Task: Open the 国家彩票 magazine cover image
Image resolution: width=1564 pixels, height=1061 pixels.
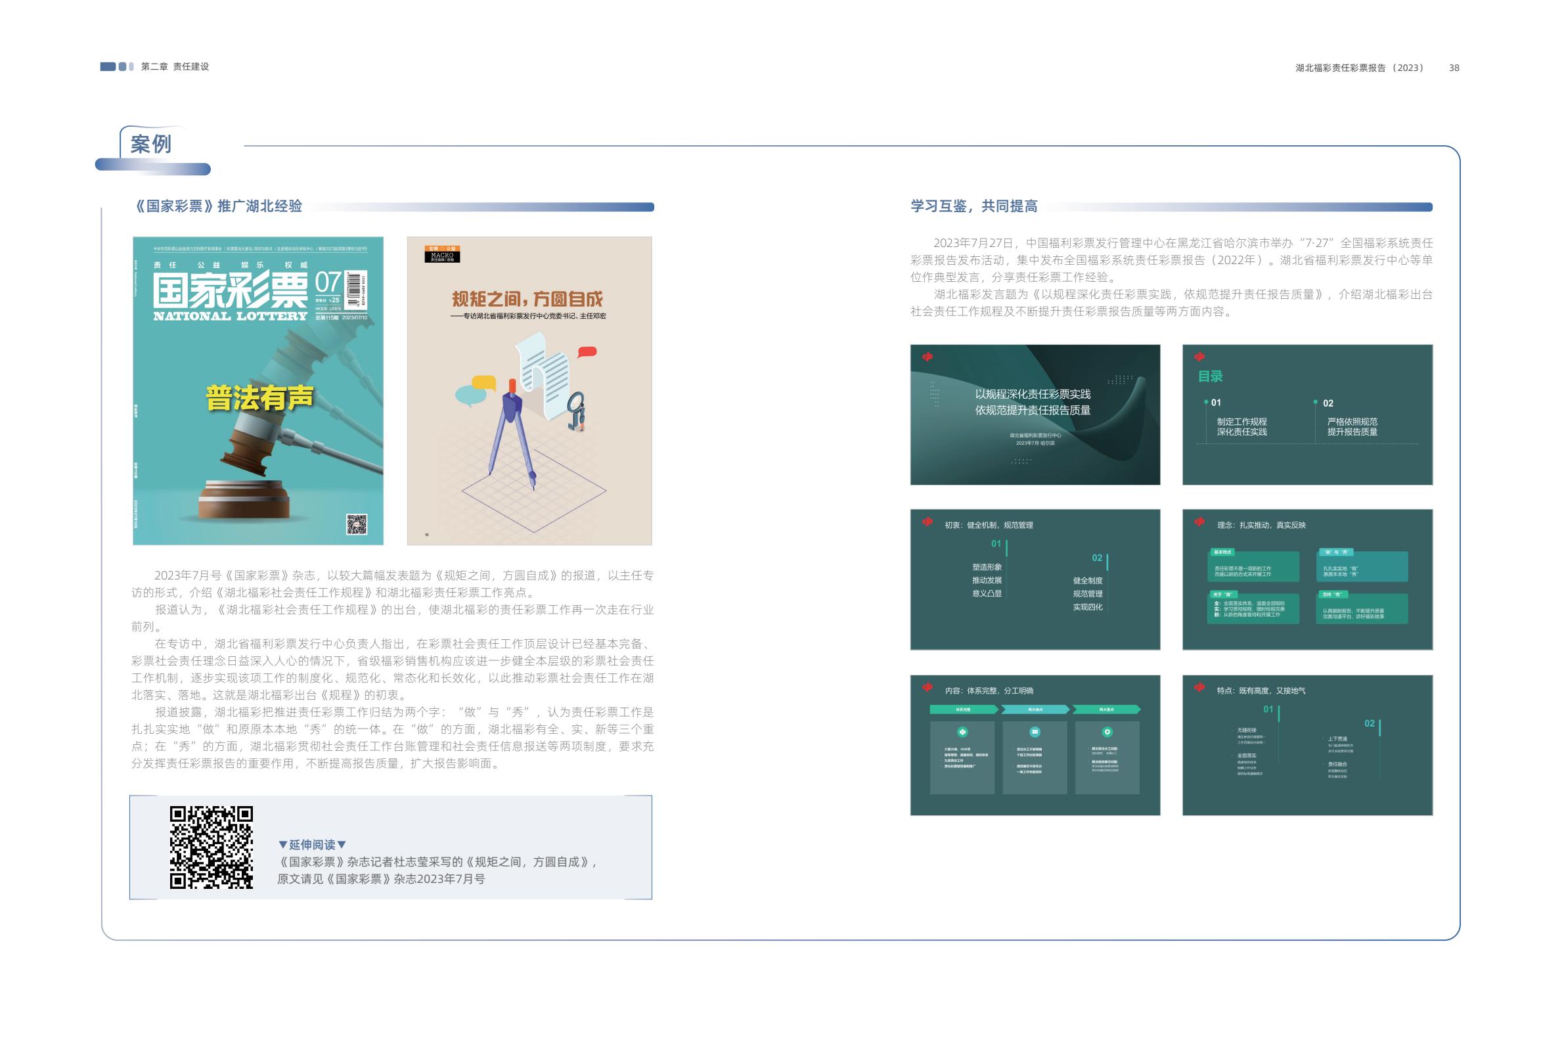Action: coord(257,390)
